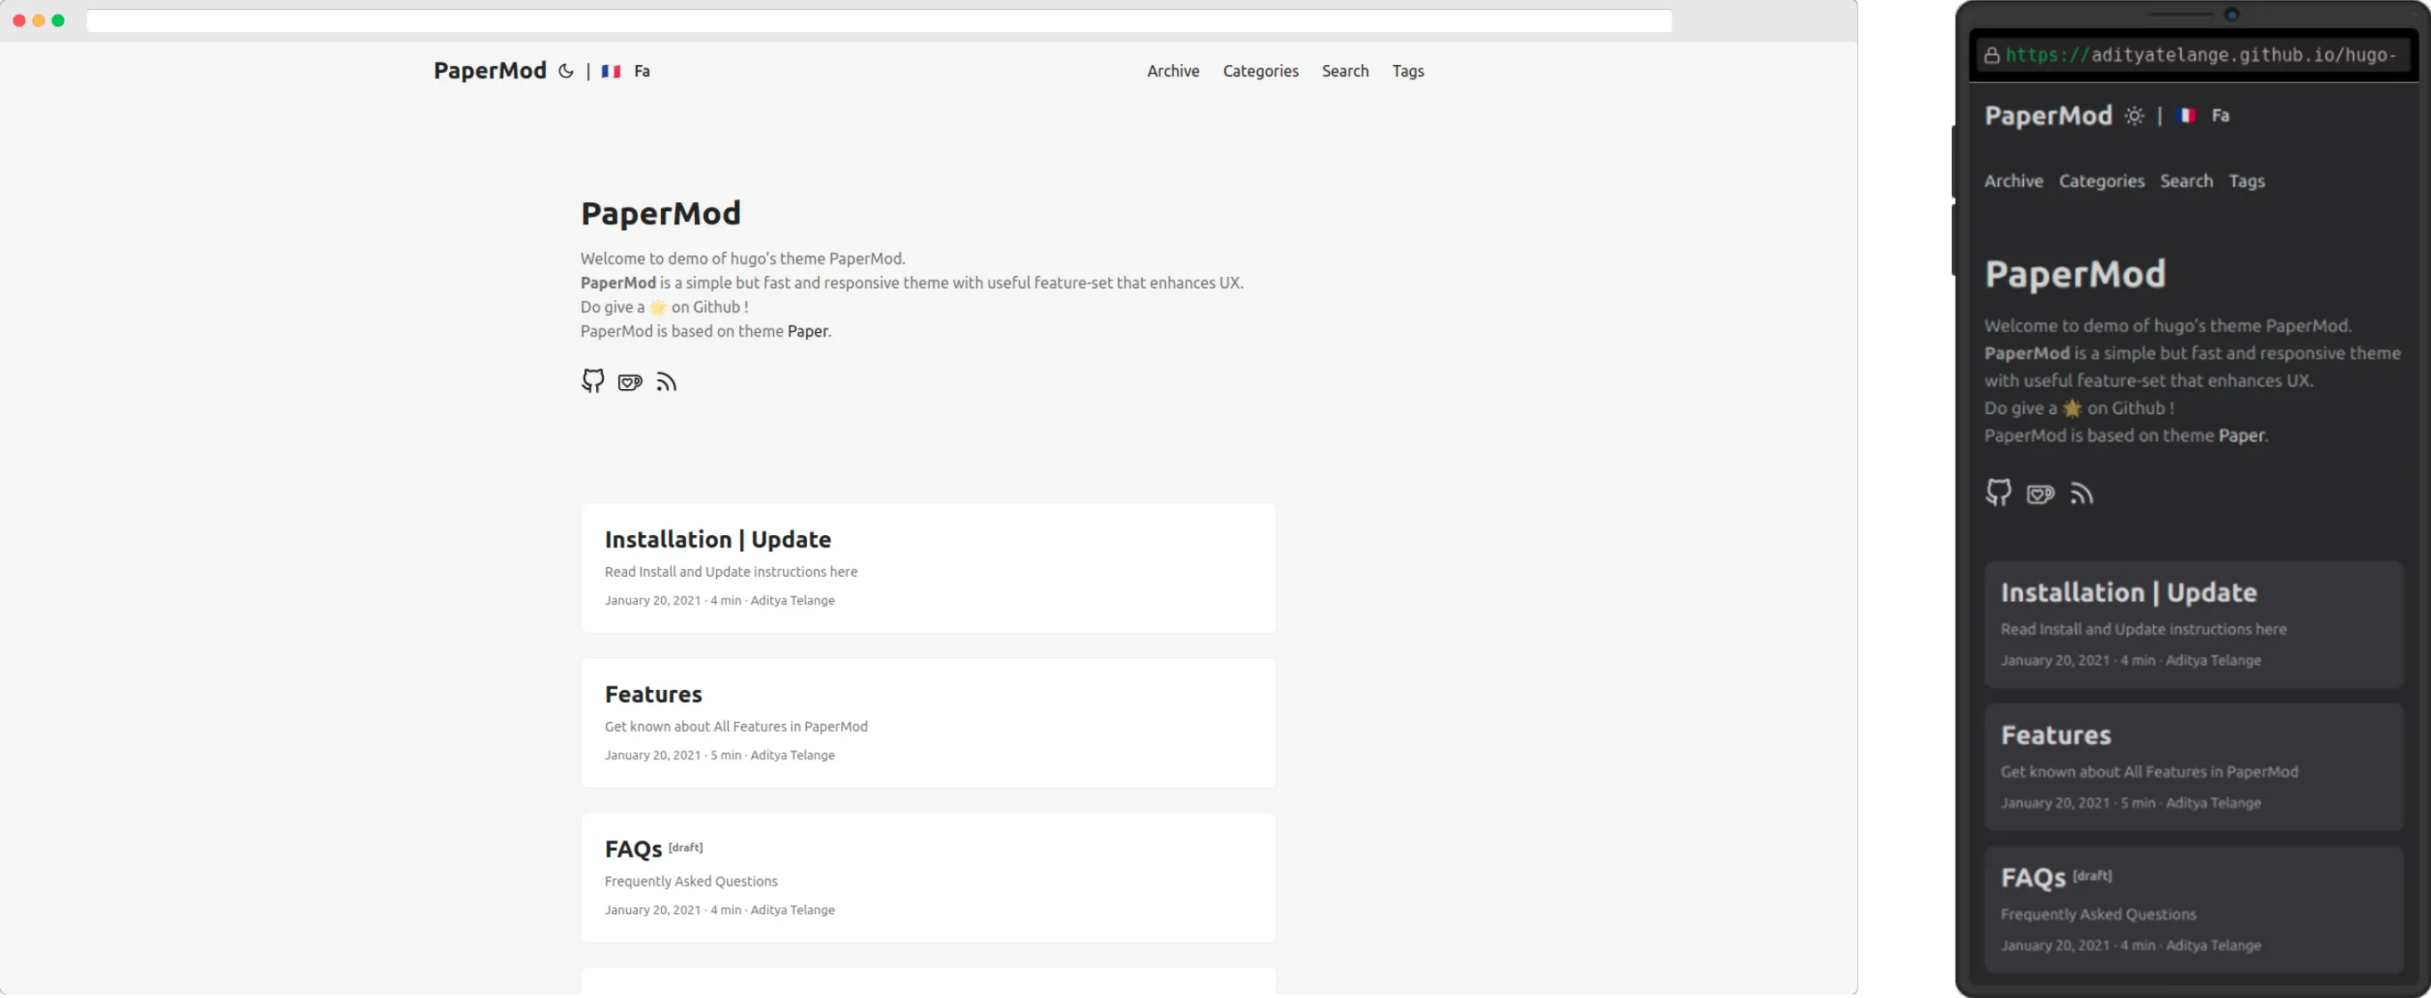The height and width of the screenshot is (998, 2431).
Task: Toggle light mode via sun icon in mobile view
Action: tap(2133, 116)
